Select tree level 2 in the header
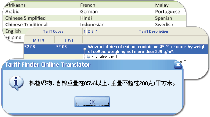The height and width of the screenshot is (117, 210). tap(89, 32)
